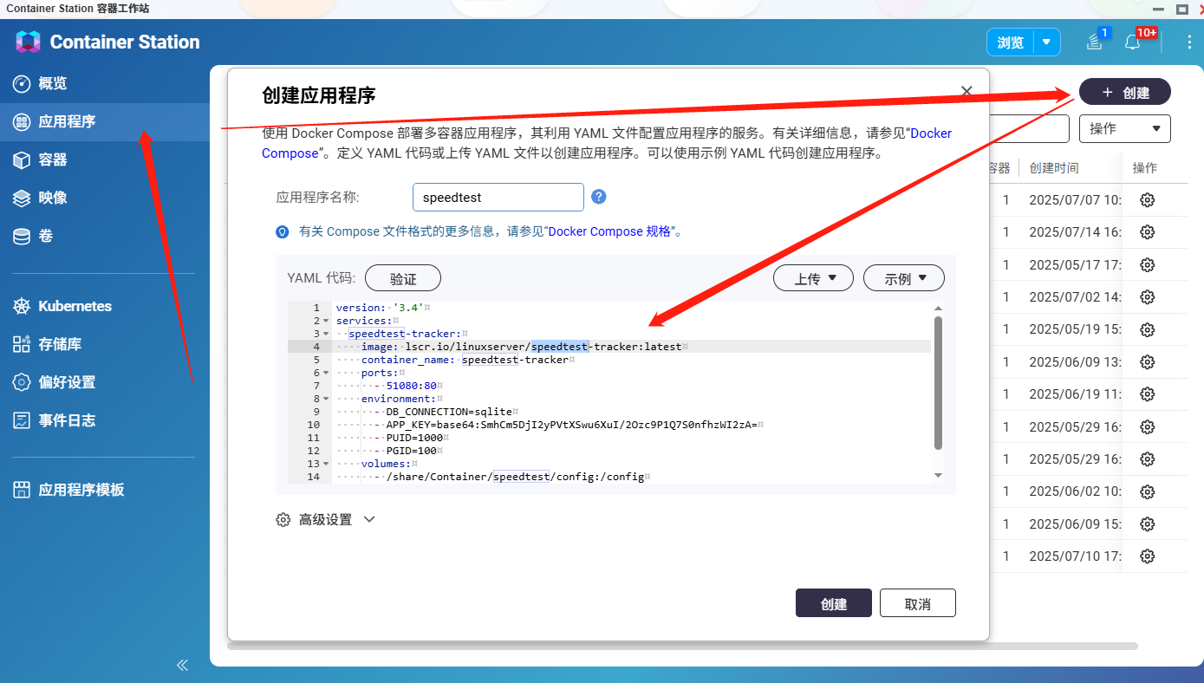The width and height of the screenshot is (1204, 683).
Task: Click the horizontal scrollbar below the table
Action: click(682, 646)
